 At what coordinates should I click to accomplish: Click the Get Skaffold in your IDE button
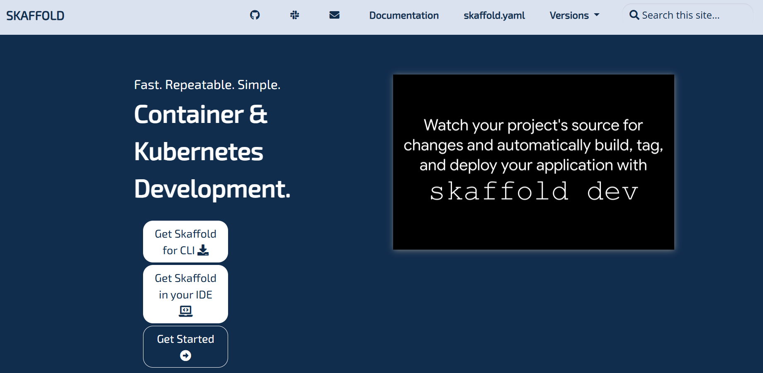[185, 294]
